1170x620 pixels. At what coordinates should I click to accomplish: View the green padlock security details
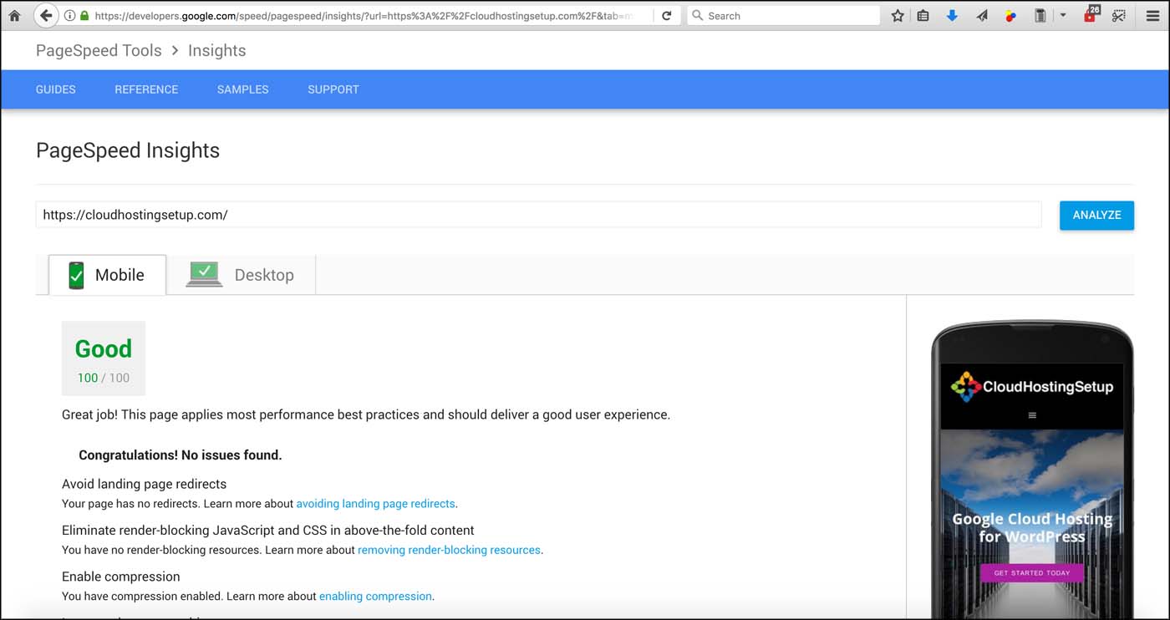point(84,15)
